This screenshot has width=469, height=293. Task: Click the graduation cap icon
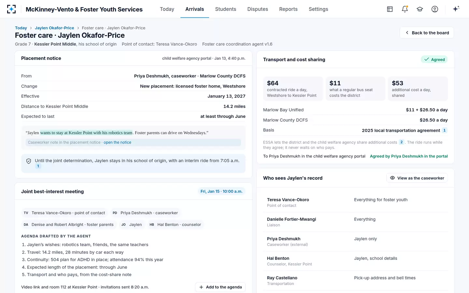click(420, 9)
